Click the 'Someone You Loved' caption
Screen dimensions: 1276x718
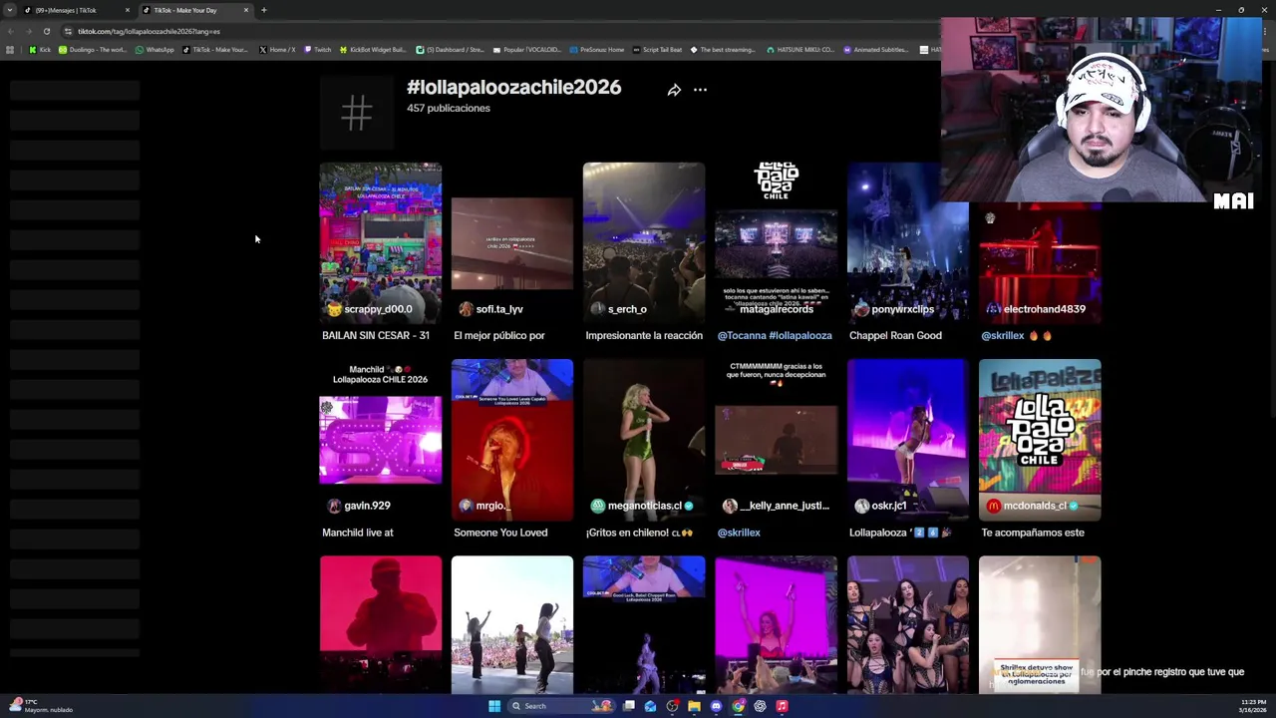[500, 533]
